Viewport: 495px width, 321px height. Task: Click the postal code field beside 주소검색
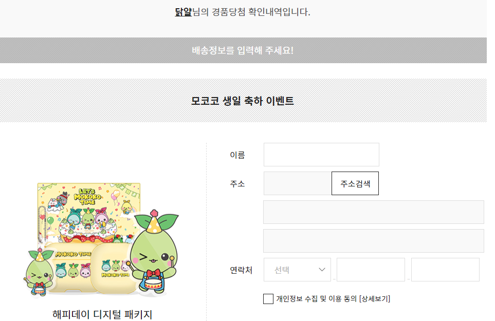click(x=297, y=183)
